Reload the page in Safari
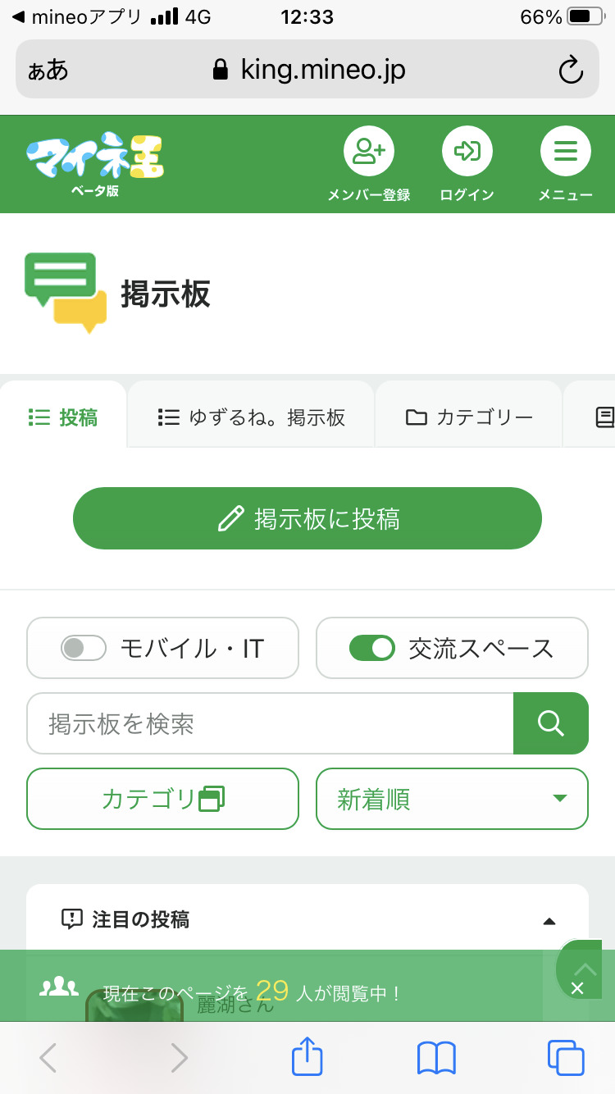 click(570, 71)
